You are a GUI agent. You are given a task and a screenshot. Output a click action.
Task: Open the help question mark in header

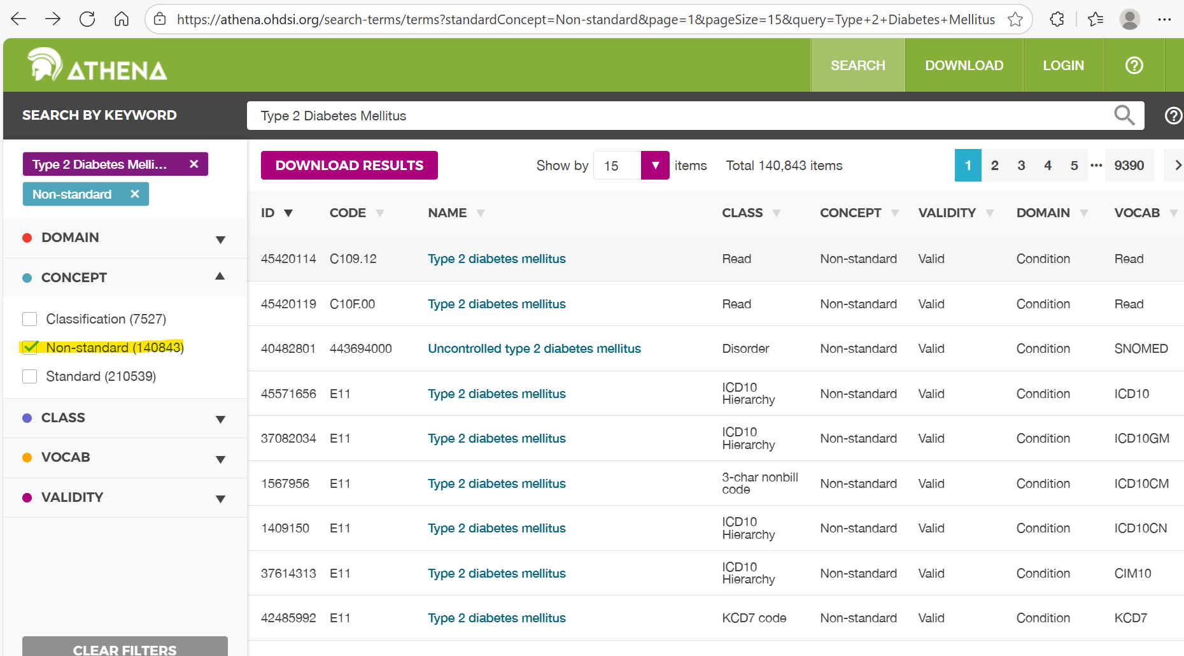[x=1134, y=66]
